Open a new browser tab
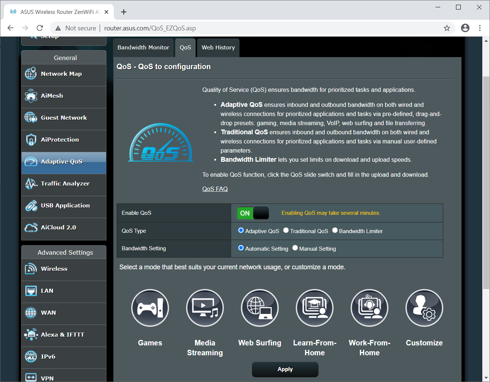Viewport: 490px width, 382px height. pos(124,12)
